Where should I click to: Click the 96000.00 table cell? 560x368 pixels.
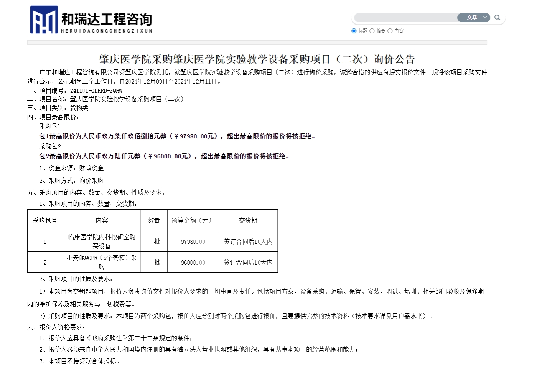coord(193,263)
